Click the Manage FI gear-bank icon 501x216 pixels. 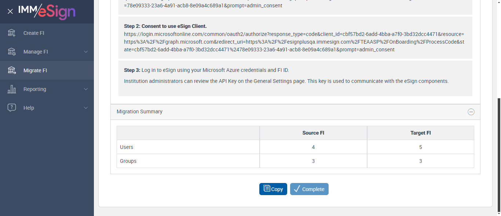point(12,52)
